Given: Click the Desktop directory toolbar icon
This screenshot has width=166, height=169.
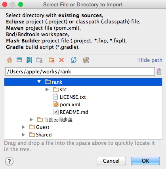Looking at the screenshot, I should (19, 60).
